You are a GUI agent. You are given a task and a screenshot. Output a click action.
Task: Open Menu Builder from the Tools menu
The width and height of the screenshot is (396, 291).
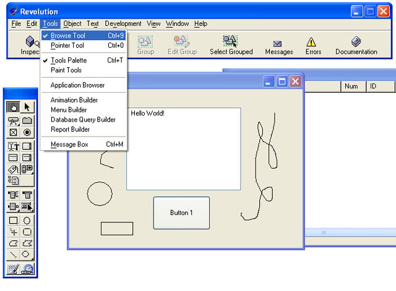click(x=84, y=110)
